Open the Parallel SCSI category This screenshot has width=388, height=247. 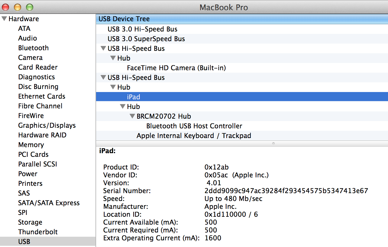coord(37,164)
